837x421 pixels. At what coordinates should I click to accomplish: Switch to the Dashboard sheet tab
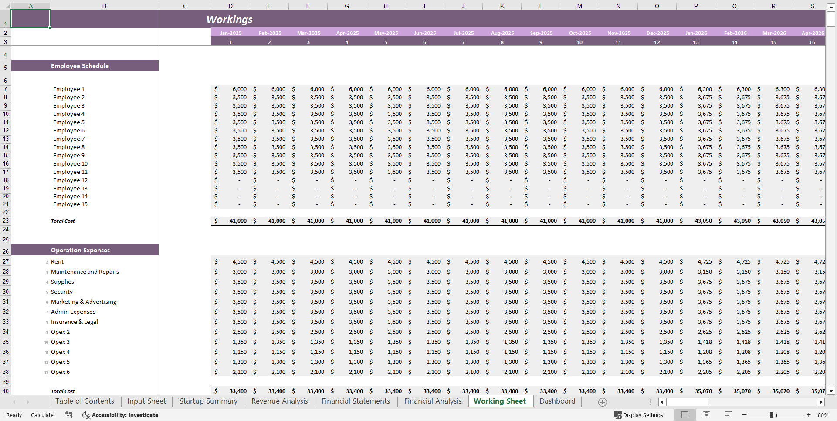point(558,401)
